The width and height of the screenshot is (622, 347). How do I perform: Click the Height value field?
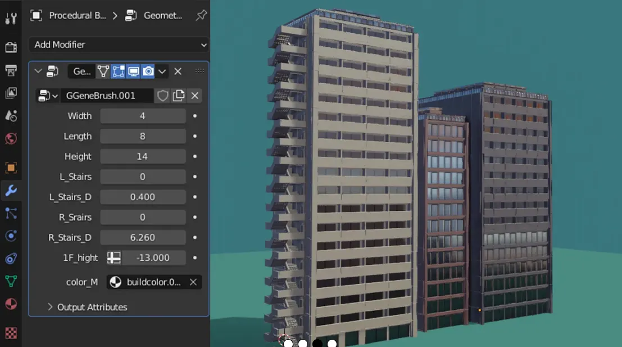[143, 156]
